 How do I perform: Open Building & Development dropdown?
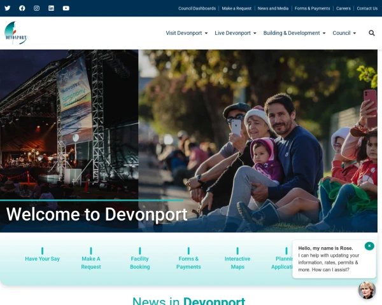click(x=294, y=33)
